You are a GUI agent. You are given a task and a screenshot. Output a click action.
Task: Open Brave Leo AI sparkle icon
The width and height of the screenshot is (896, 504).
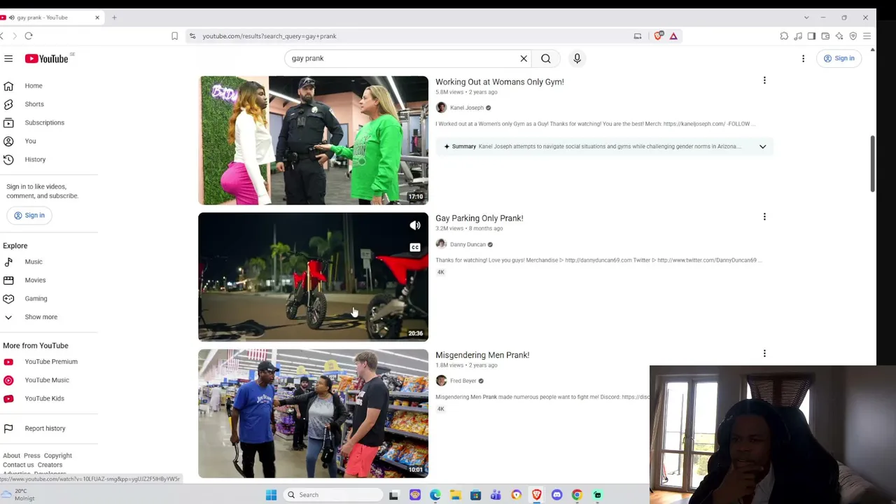coord(839,36)
